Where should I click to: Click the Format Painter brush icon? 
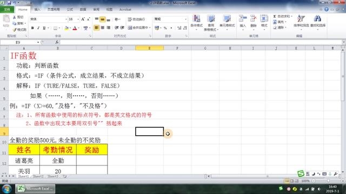coord(15,30)
